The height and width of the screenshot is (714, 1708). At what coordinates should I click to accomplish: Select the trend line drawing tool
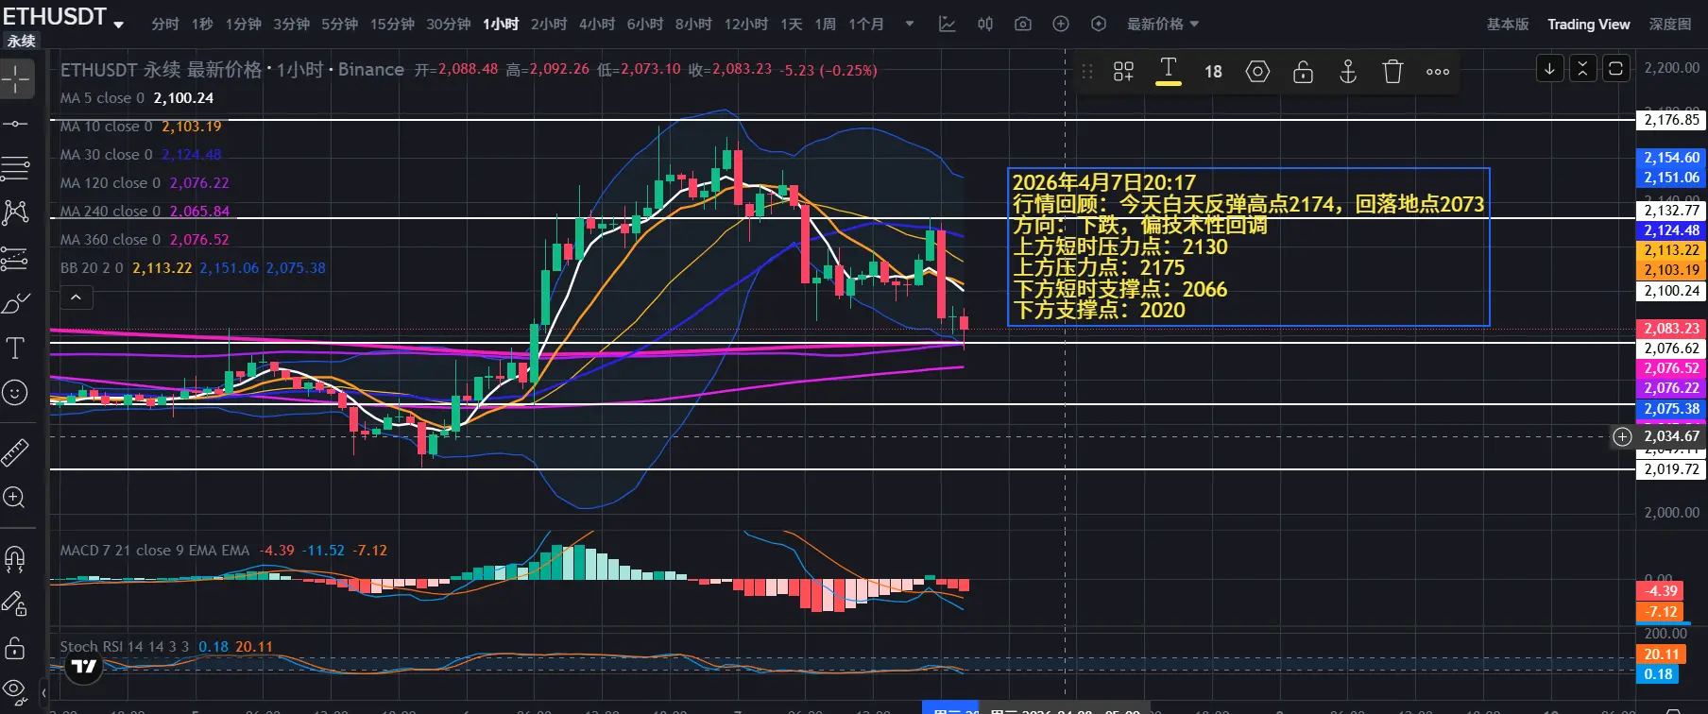pyautogui.click(x=16, y=124)
